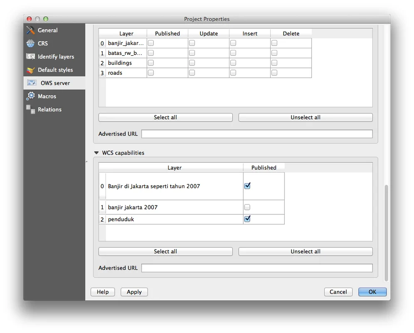Screen dimensions: 414x333
Task: Uncheck Published for Banjir di Jakarta seperti tahun 2007
Action: [247, 186]
